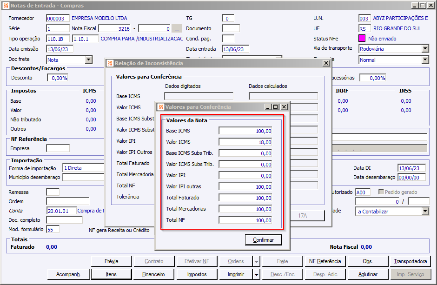Maximize the Valores para Conferência window
This screenshot has height=285, width=437.
pos(276,106)
